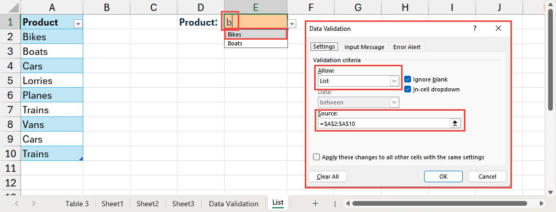
Task: Open the in-cell dropdown arrow beside E1
Action: tap(292, 23)
